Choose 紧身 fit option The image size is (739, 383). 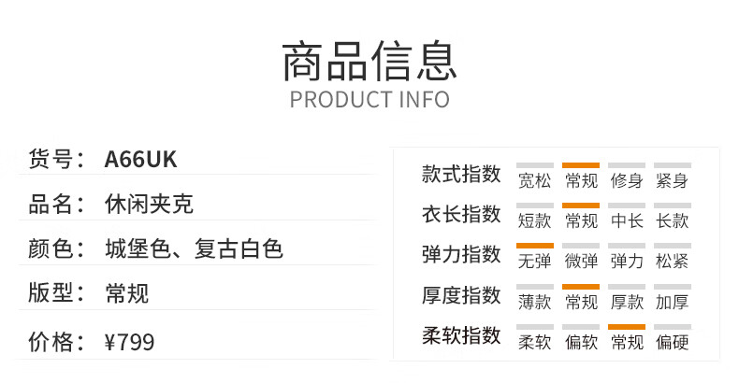pyautogui.click(x=672, y=180)
